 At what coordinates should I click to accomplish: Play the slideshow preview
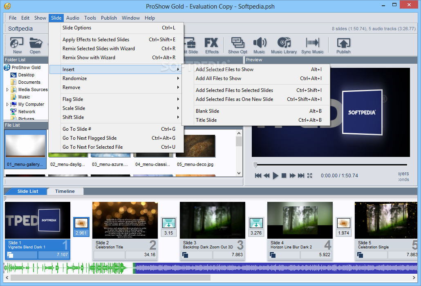click(275, 175)
